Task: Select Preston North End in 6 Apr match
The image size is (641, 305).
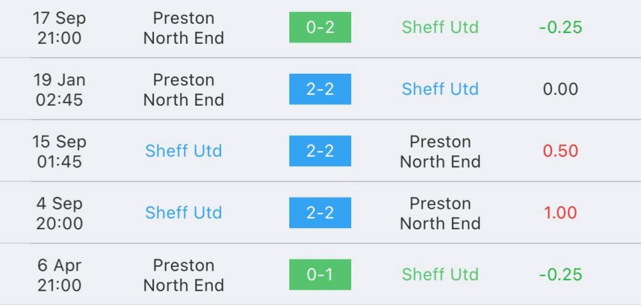Action: pos(183,275)
